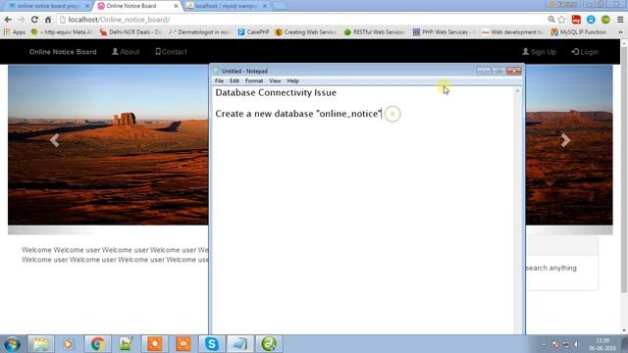This screenshot has height=353, width=628.
Task: Open the Notepad taskbar icon
Action: point(240,344)
